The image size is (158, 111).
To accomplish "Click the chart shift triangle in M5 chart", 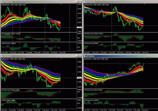I will pyautogui.click(x=61, y=58).
